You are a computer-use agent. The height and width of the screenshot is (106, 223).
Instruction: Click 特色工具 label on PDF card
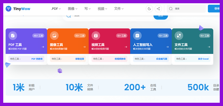(16, 59)
